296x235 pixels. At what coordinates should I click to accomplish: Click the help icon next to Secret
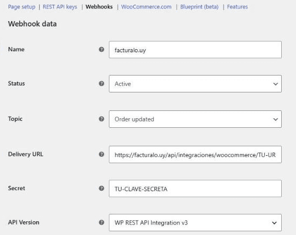click(101, 188)
